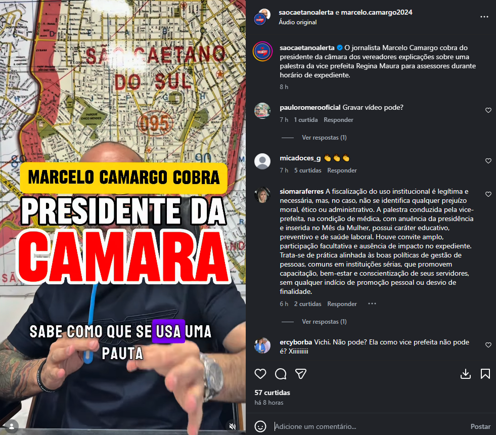Viewport: 496px width, 435px height.
Task: Save the post with the bookmark icon
Action: 485,374
